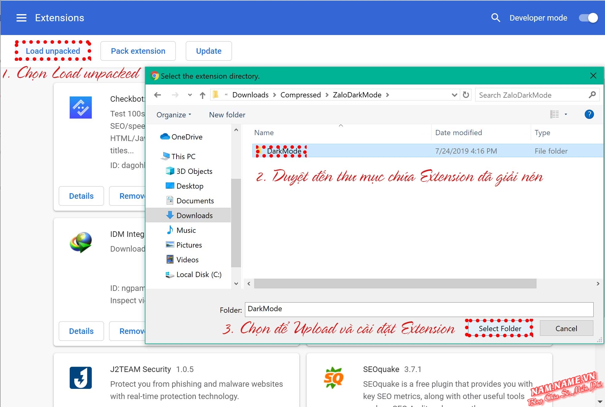This screenshot has height=407, width=605.
Task: Click the Select Folder button
Action: point(499,328)
